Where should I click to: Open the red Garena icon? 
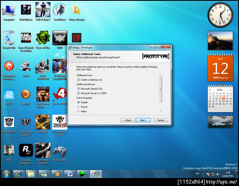(x=76, y=38)
